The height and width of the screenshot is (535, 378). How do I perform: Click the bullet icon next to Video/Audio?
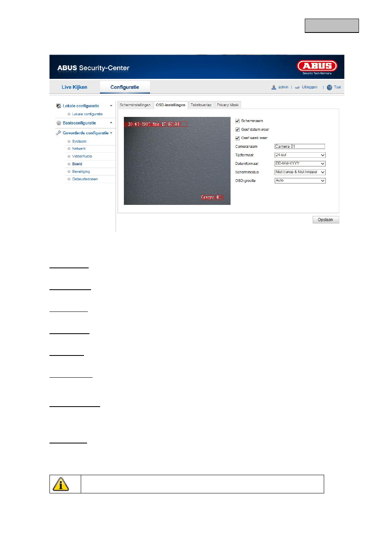coord(69,157)
